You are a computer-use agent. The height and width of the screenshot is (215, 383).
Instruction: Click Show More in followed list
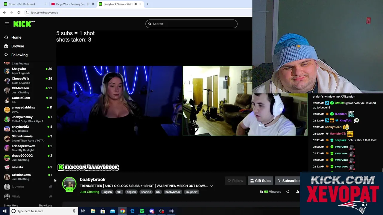click(x=11, y=205)
